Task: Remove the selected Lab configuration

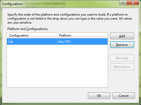Action: click(122, 45)
